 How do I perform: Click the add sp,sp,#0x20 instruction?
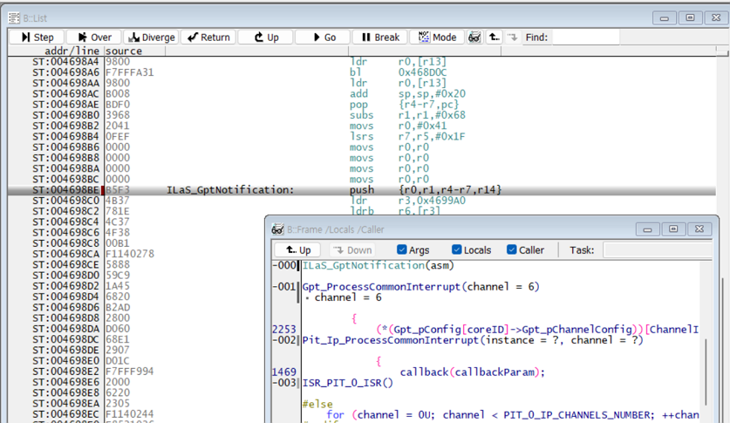[x=407, y=93]
